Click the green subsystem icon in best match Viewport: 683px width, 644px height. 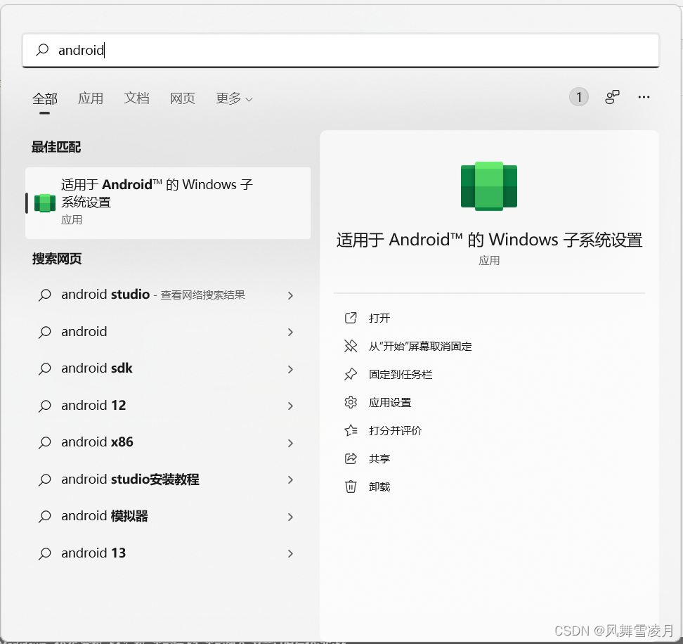click(x=45, y=203)
